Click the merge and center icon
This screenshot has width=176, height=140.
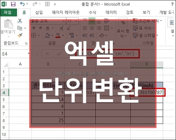[106, 28]
